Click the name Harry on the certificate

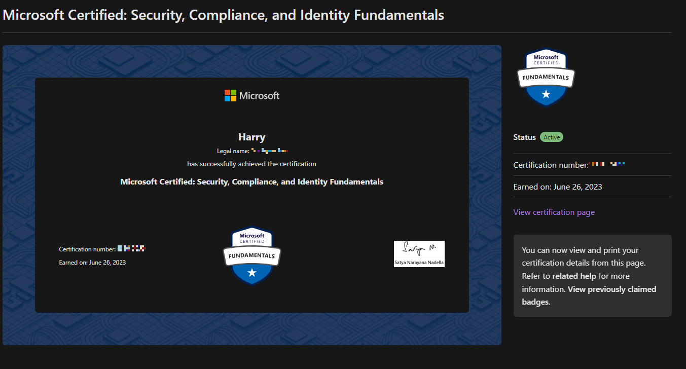(x=252, y=137)
